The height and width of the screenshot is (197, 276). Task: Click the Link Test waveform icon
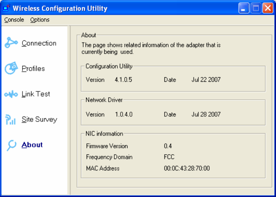point(11,94)
